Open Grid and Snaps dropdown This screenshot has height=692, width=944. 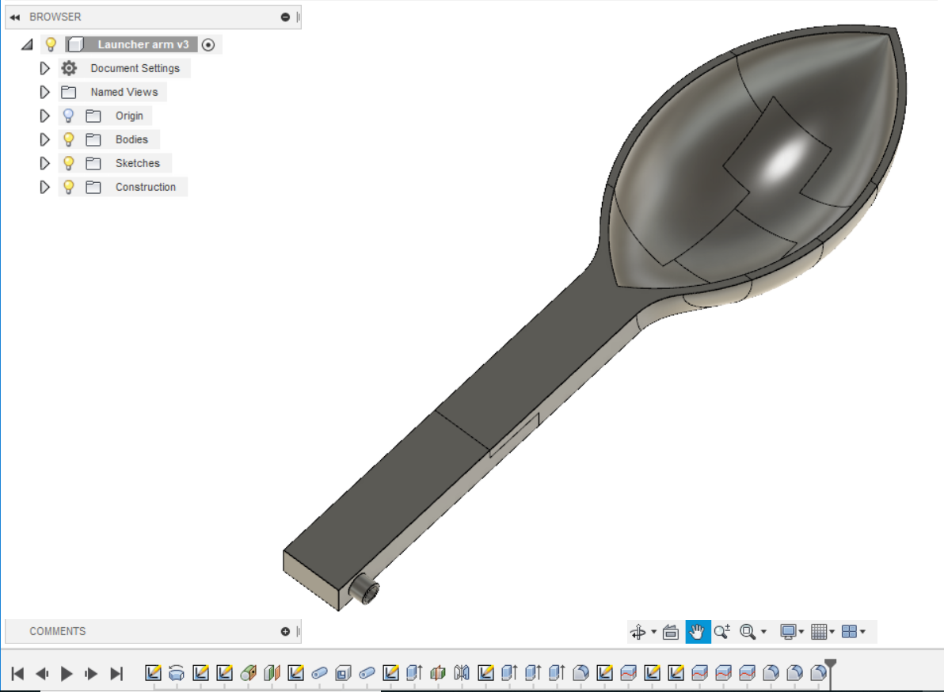pyautogui.click(x=824, y=631)
